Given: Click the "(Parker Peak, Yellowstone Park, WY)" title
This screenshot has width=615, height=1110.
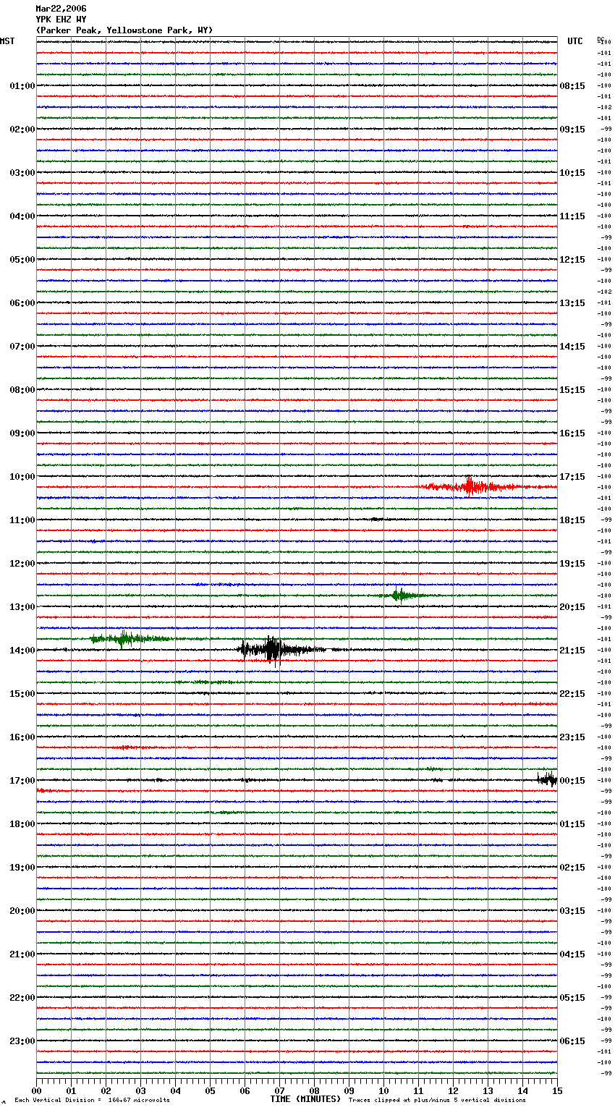Looking at the screenshot, I should click(124, 30).
